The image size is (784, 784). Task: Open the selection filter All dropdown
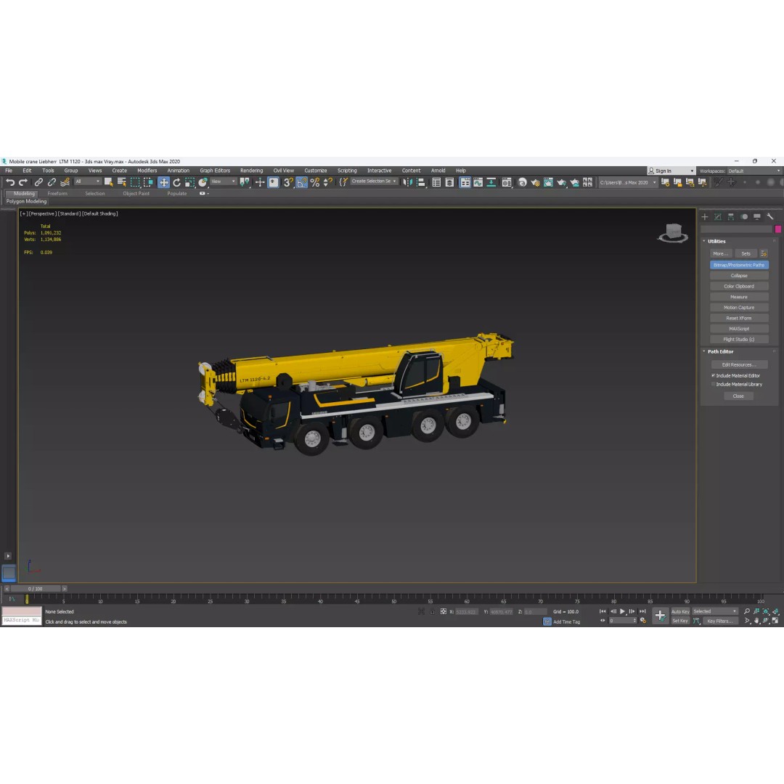point(88,182)
